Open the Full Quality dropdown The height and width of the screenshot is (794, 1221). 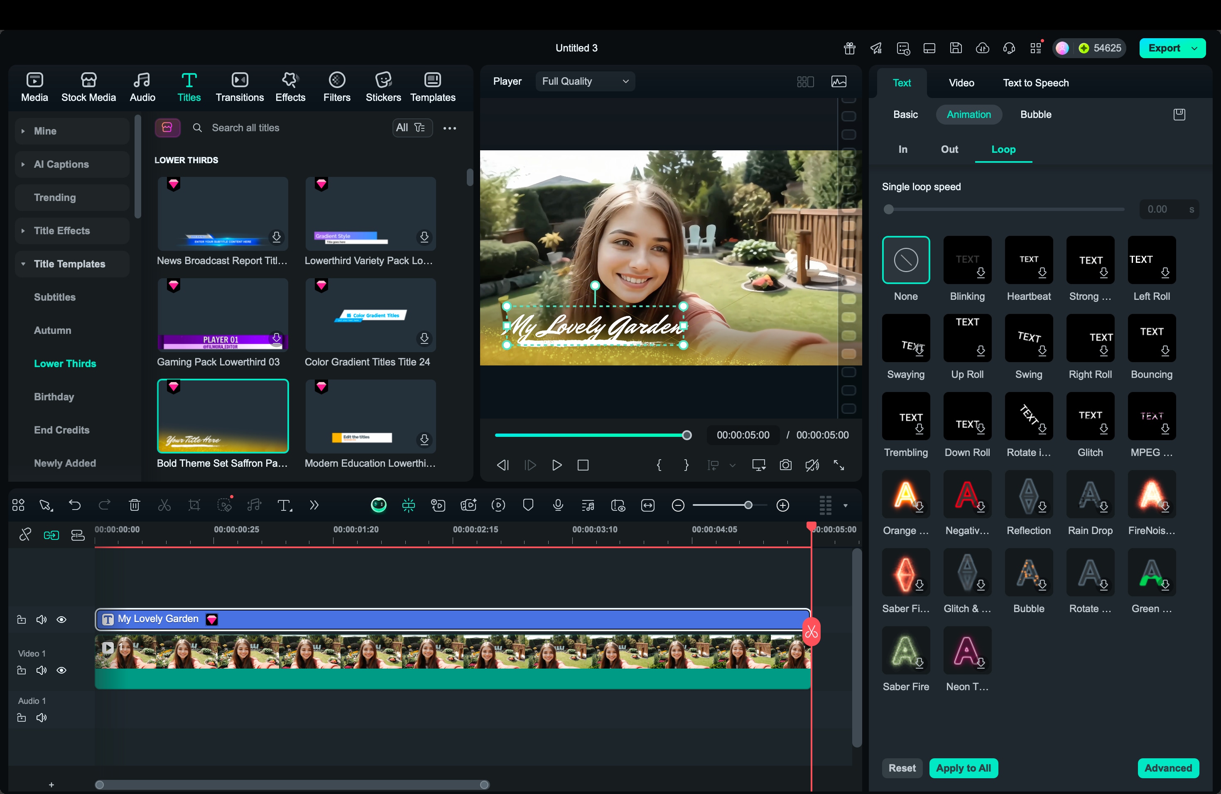pyautogui.click(x=585, y=81)
